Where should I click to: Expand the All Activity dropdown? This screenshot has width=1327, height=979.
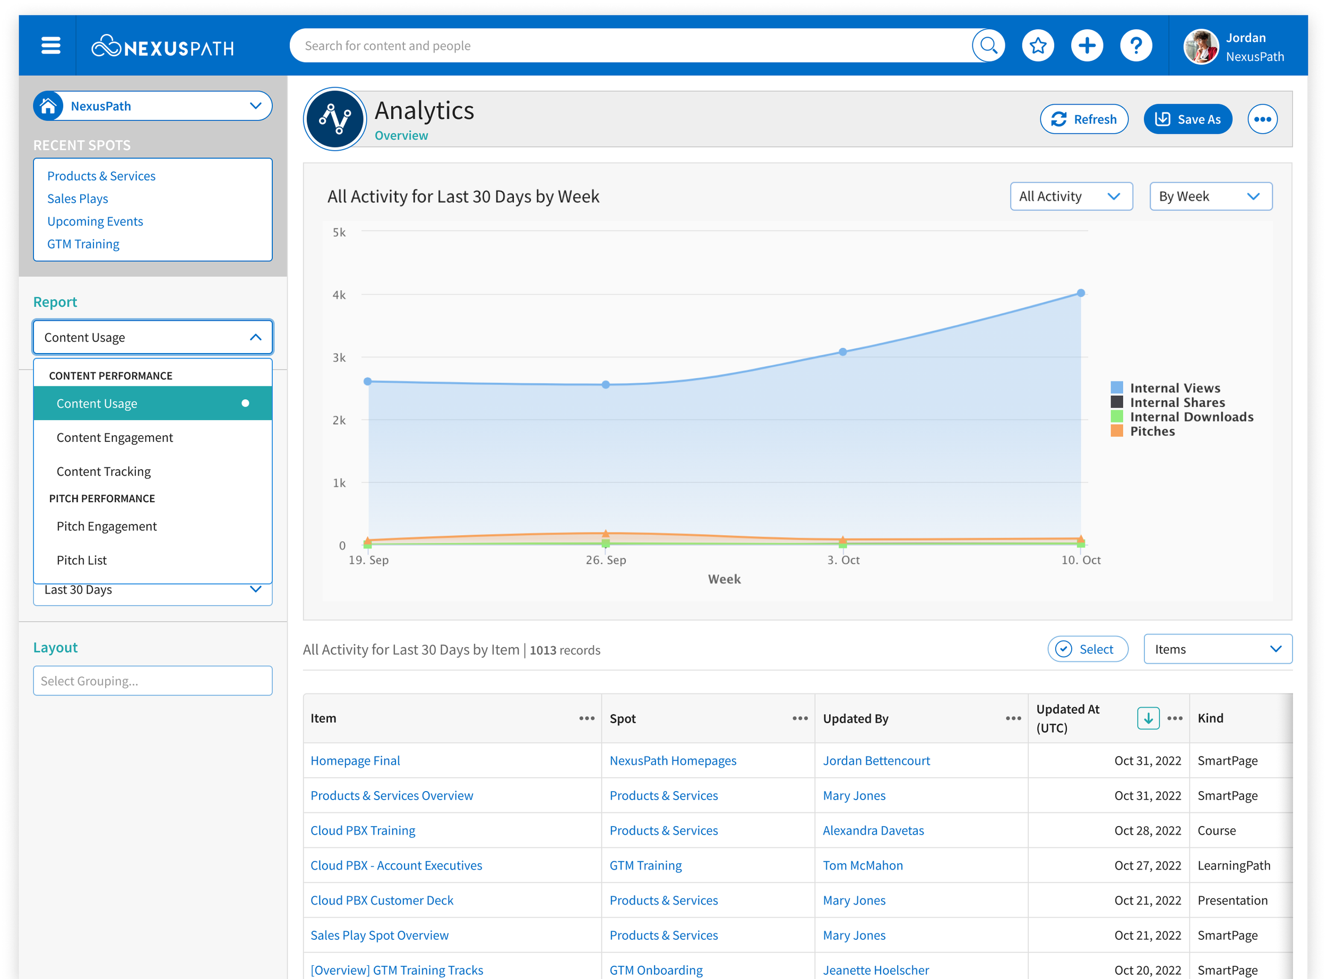tap(1071, 197)
